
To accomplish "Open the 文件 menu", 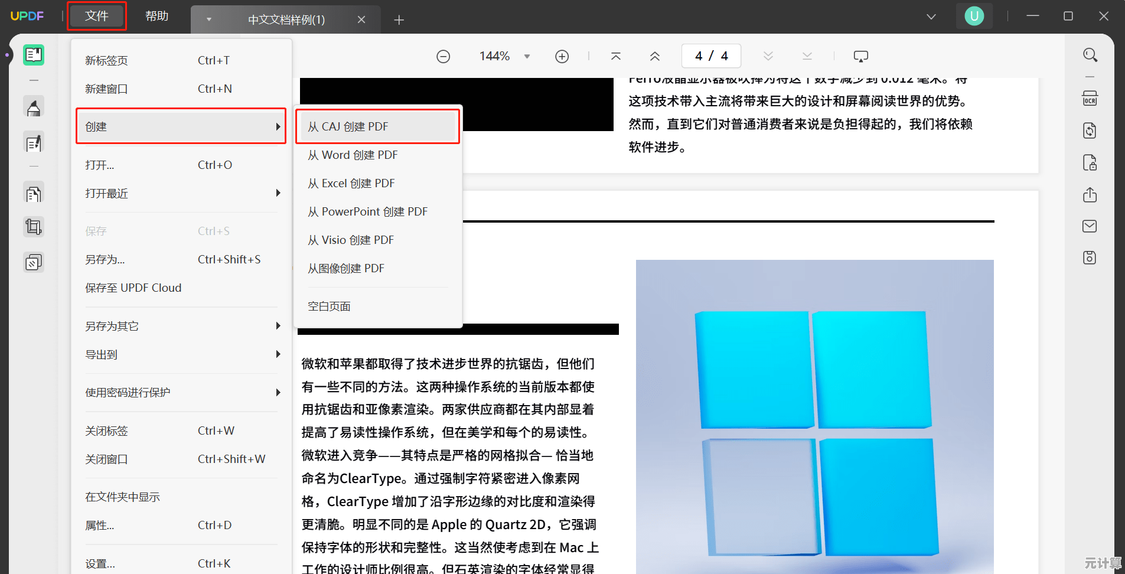I will click(96, 16).
